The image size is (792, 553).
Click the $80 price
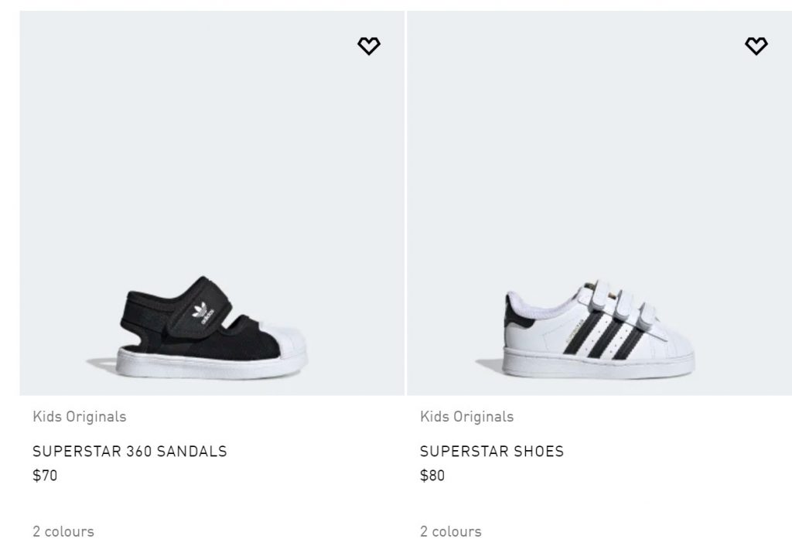(432, 476)
